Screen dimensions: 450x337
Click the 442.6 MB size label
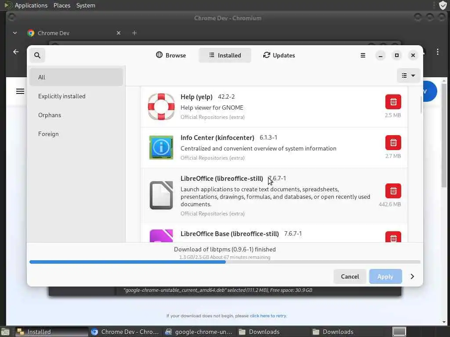pyautogui.click(x=390, y=204)
